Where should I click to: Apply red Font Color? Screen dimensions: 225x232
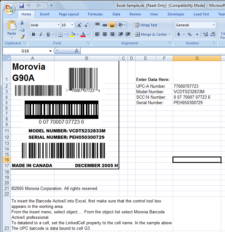[x=83, y=34]
